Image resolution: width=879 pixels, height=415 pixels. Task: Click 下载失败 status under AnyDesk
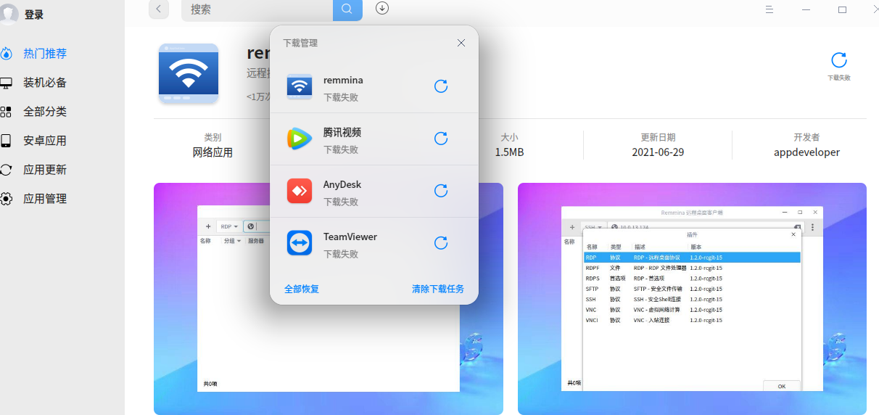point(341,202)
